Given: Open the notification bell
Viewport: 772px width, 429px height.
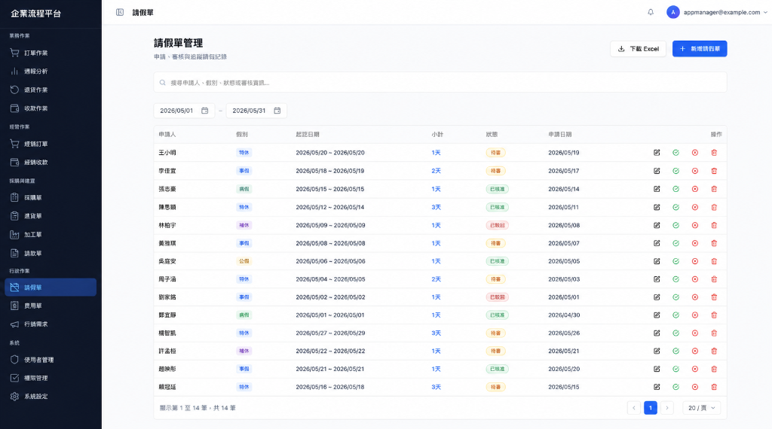Looking at the screenshot, I should point(651,12).
